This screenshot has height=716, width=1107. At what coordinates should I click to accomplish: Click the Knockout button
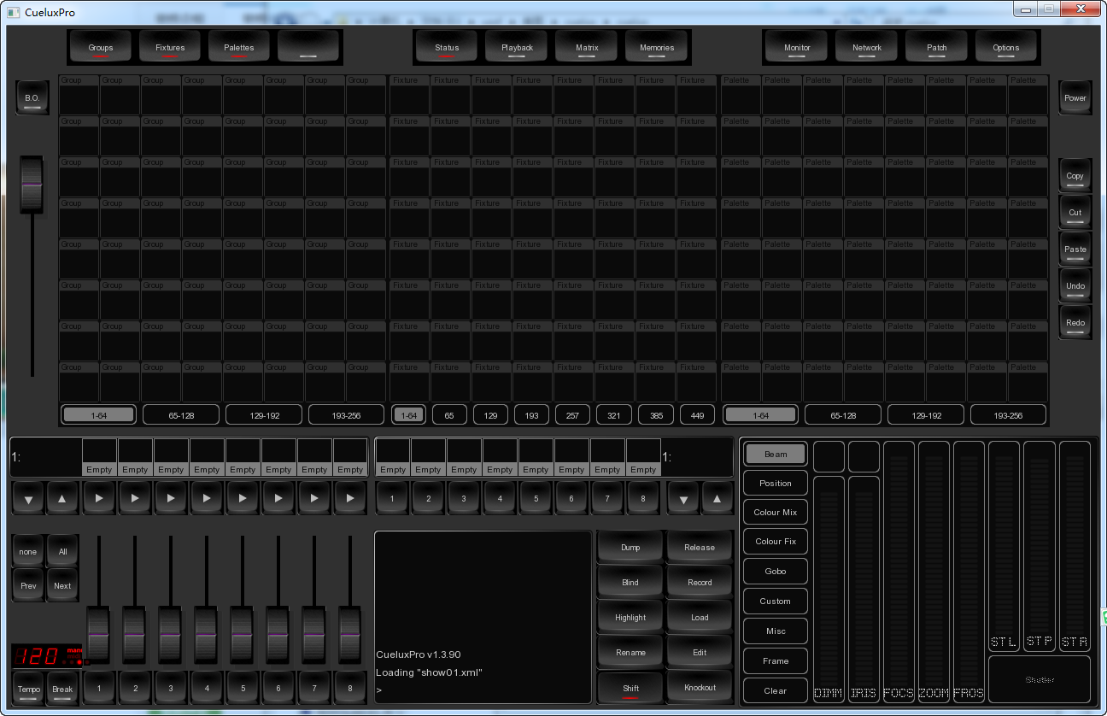[x=700, y=687]
